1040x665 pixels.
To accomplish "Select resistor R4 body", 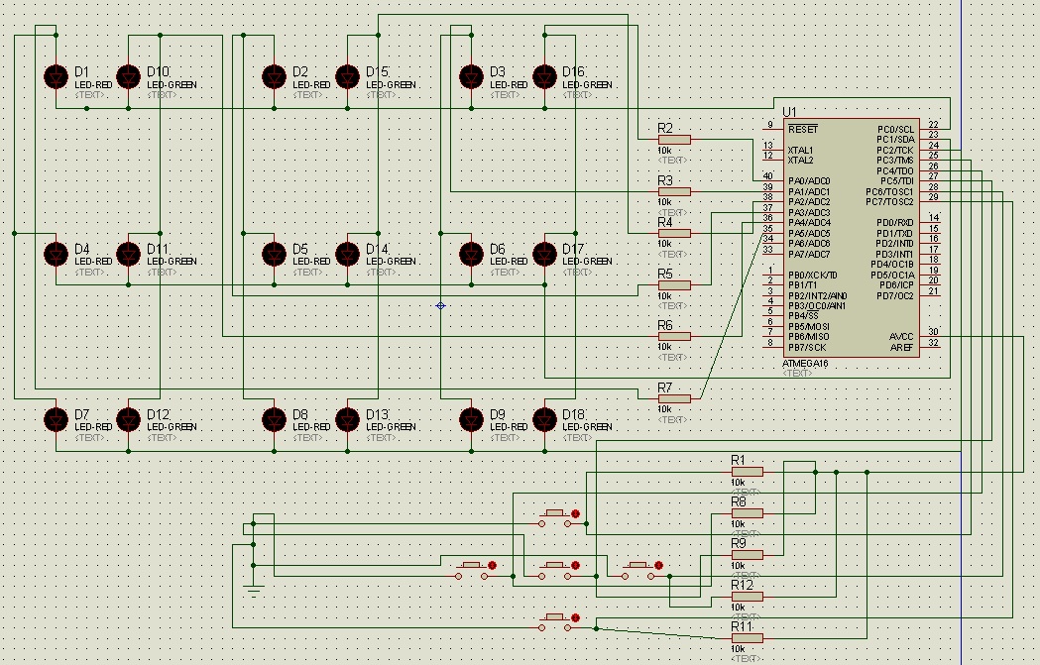I will click(674, 233).
